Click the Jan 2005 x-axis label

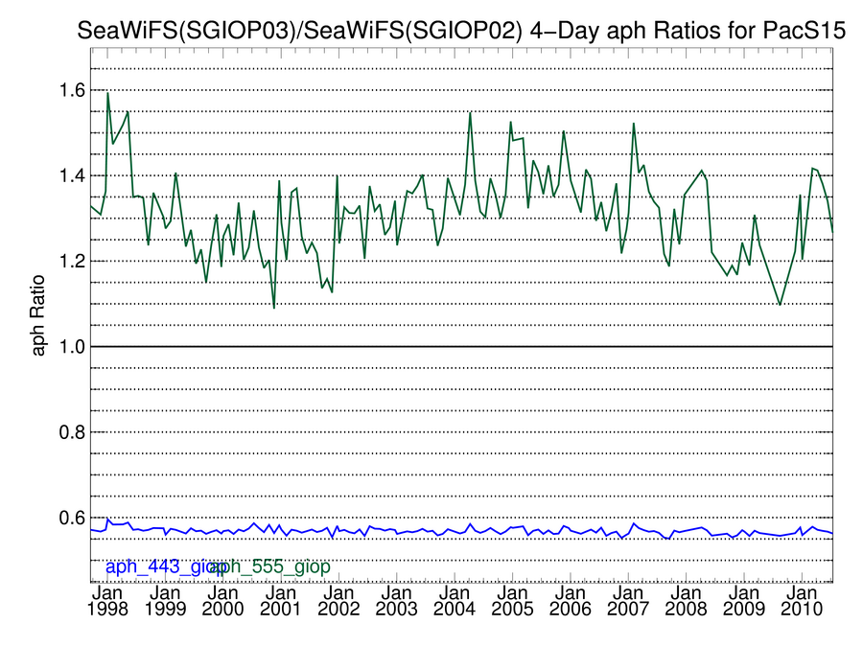pos(512,601)
